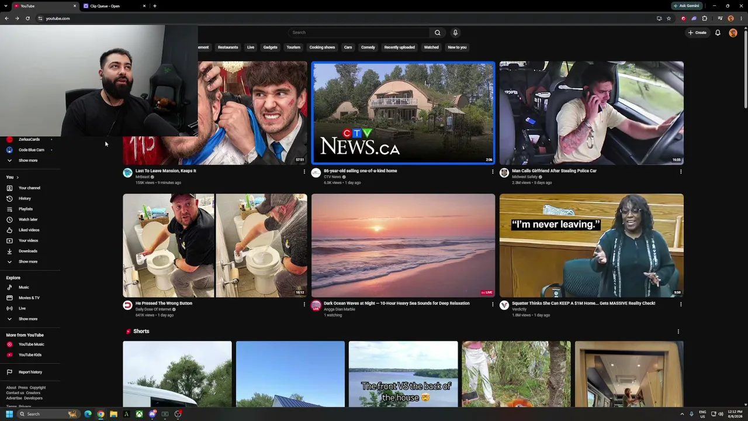The width and height of the screenshot is (748, 421).
Task: Select the Cars filter chip
Action: tap(348, 47)
